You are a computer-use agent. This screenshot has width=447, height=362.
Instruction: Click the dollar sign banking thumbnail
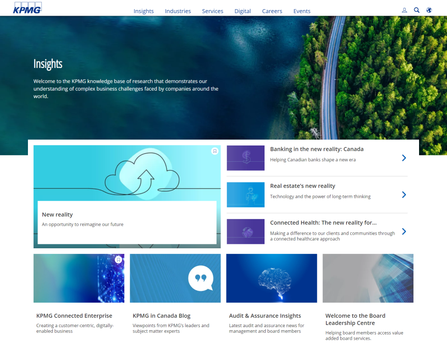[x=245, y=158]
